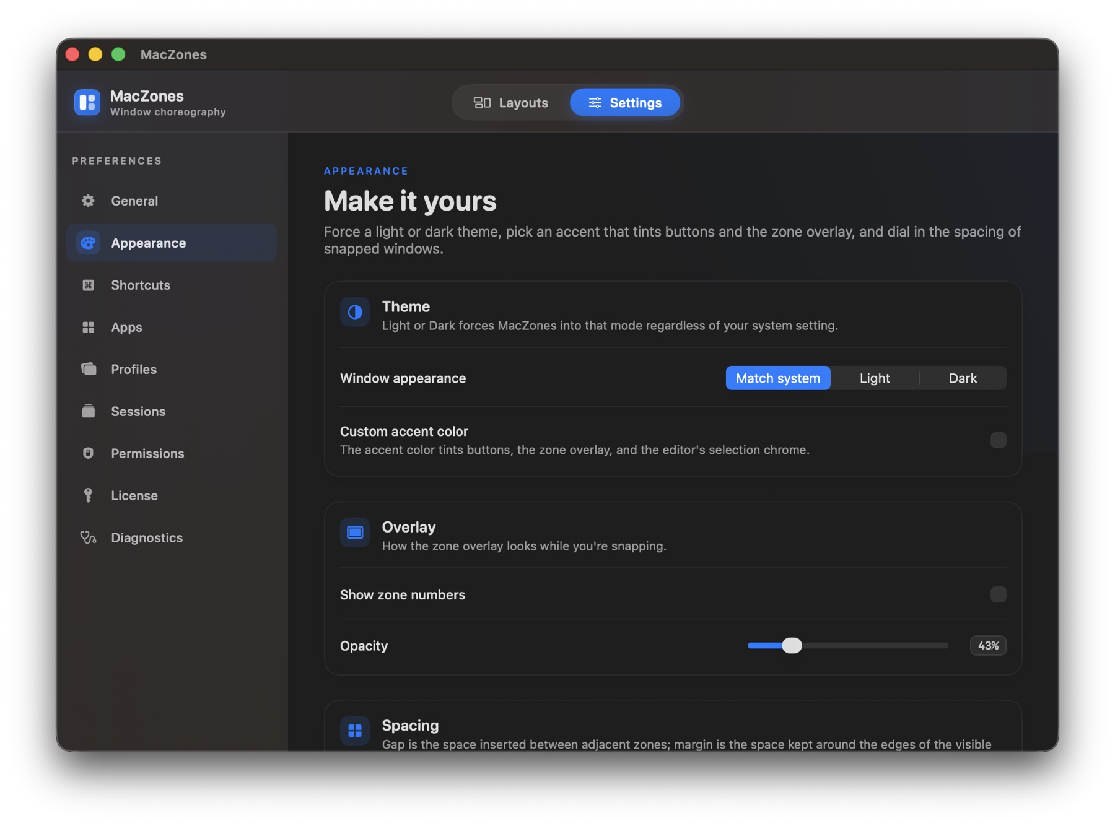
Task: Click the License key icon
Action: pyautogui.click(x=88, y=495)
